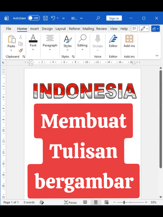
Task: Switch to Print Layout view icon
Action: (x=96, y=202)
